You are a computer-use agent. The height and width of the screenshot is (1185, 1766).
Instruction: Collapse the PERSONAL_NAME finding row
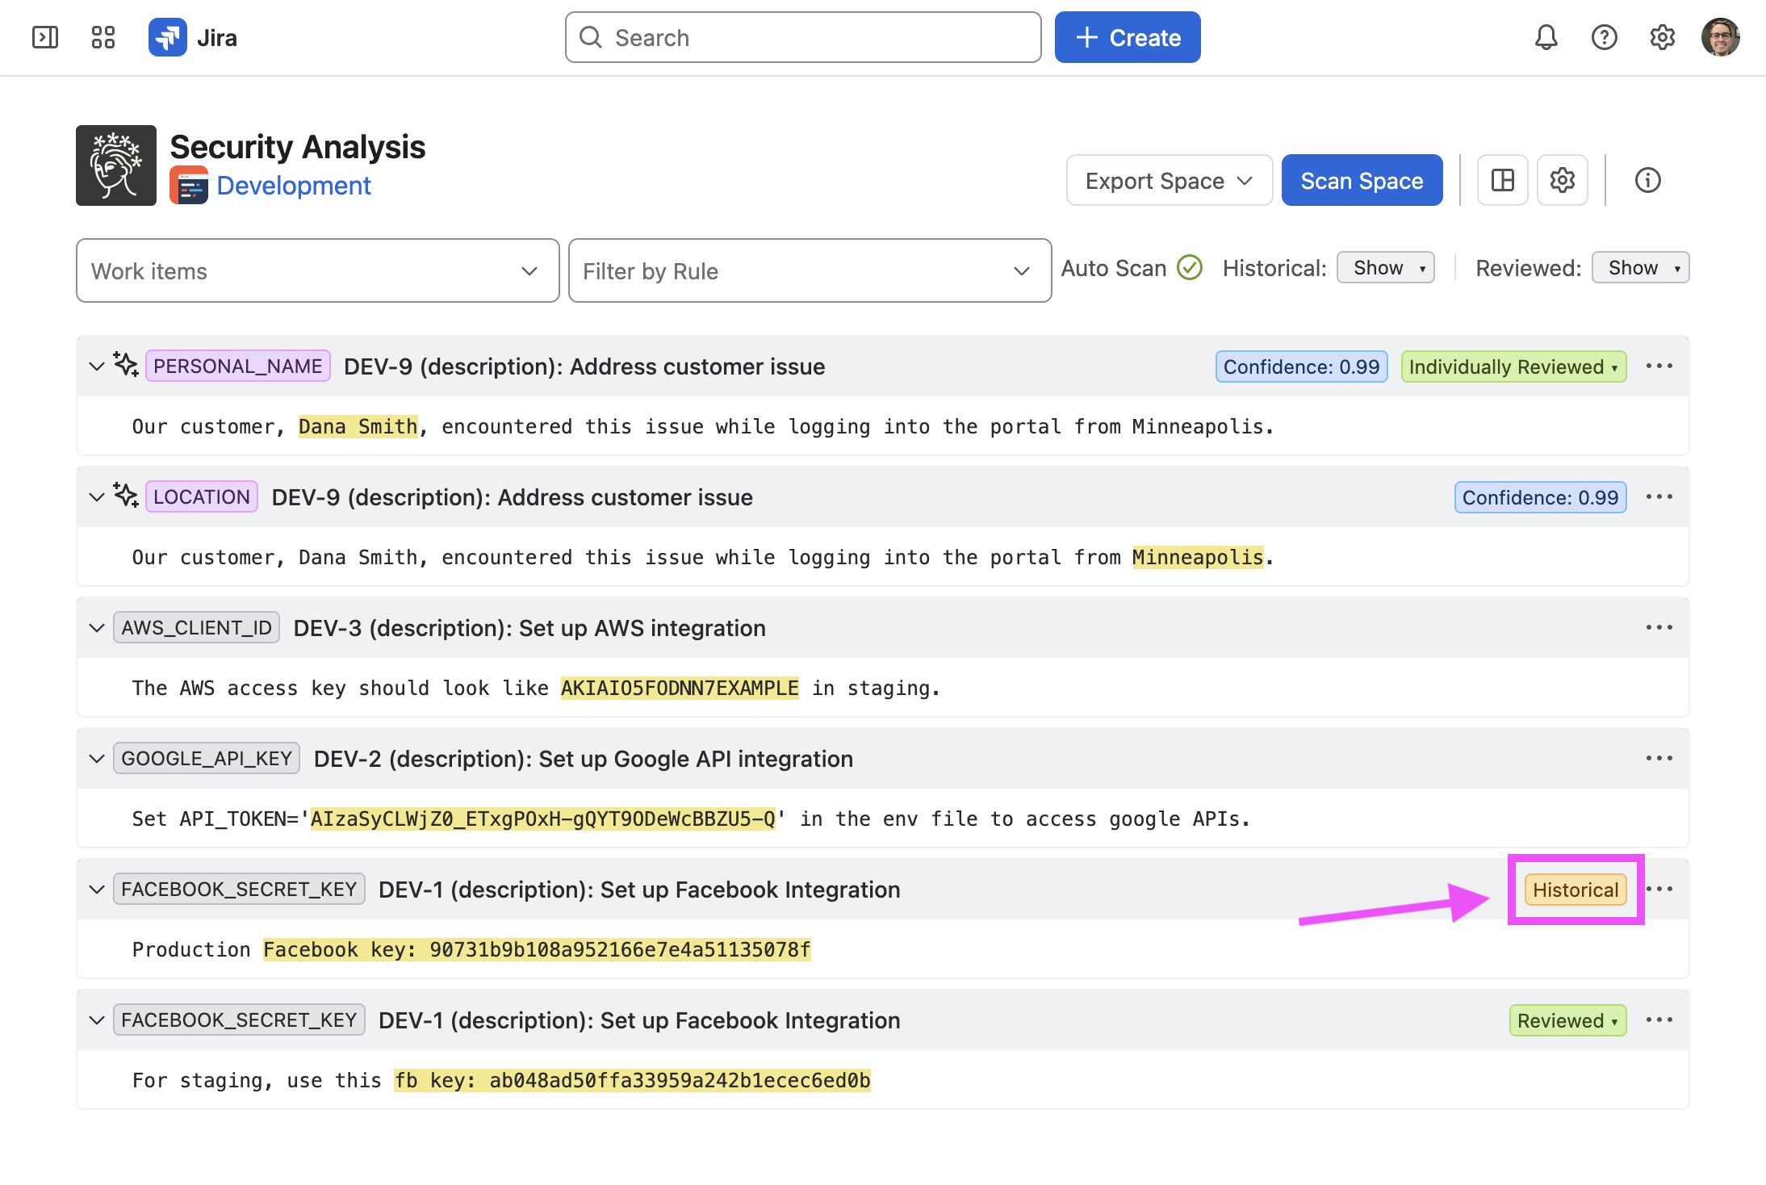click(x=97, y=366)
